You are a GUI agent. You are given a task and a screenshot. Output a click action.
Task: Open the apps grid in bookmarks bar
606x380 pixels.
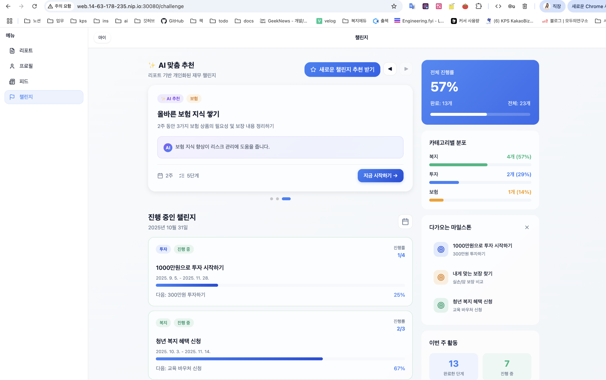point(9,21)
